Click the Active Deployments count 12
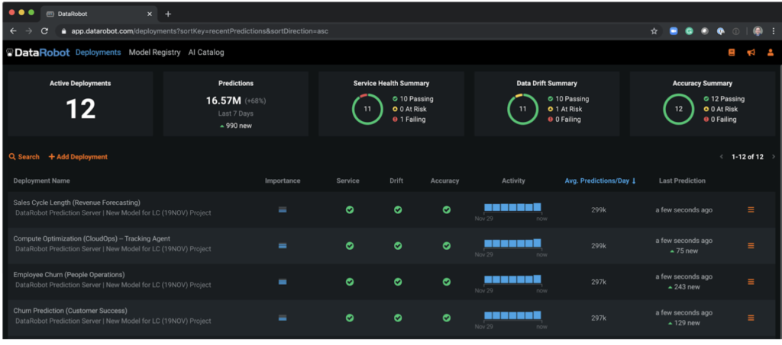Viewport: 782px width, 345px height. coord(80,110)
